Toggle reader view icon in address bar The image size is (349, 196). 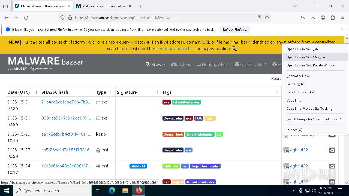coord(259,17)
